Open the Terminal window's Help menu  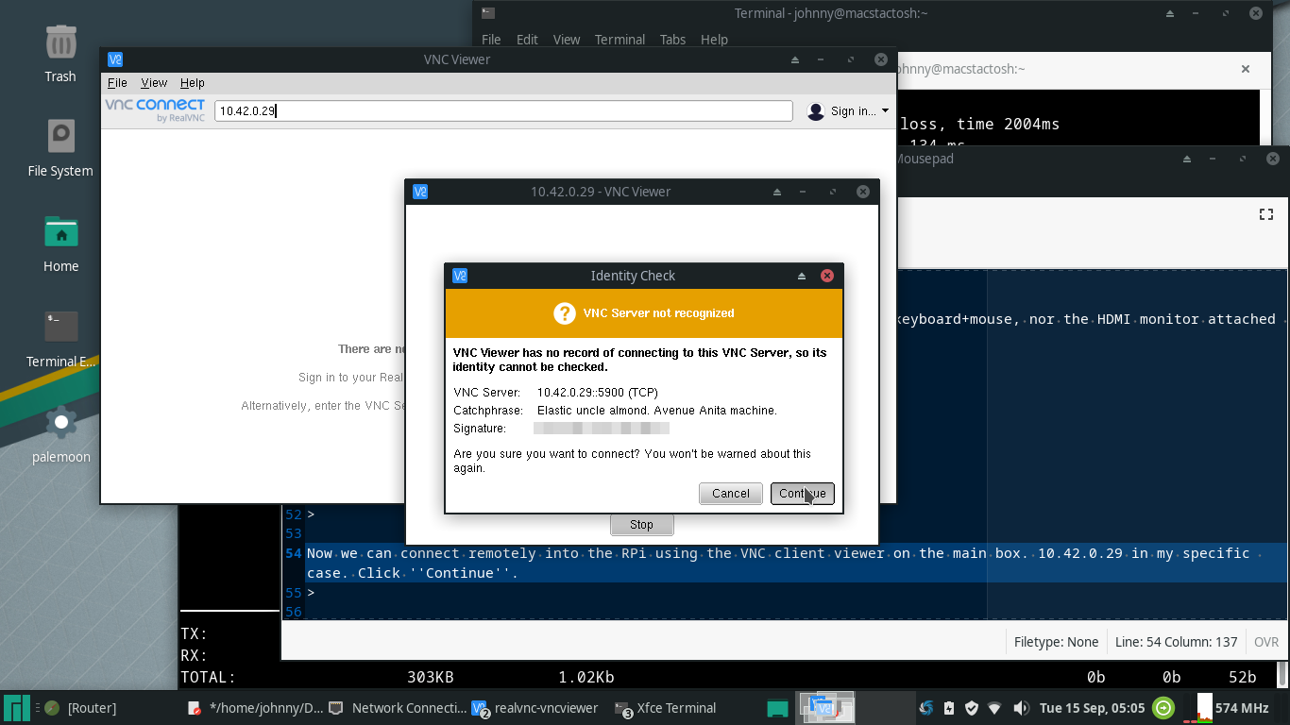pos(714,40)
